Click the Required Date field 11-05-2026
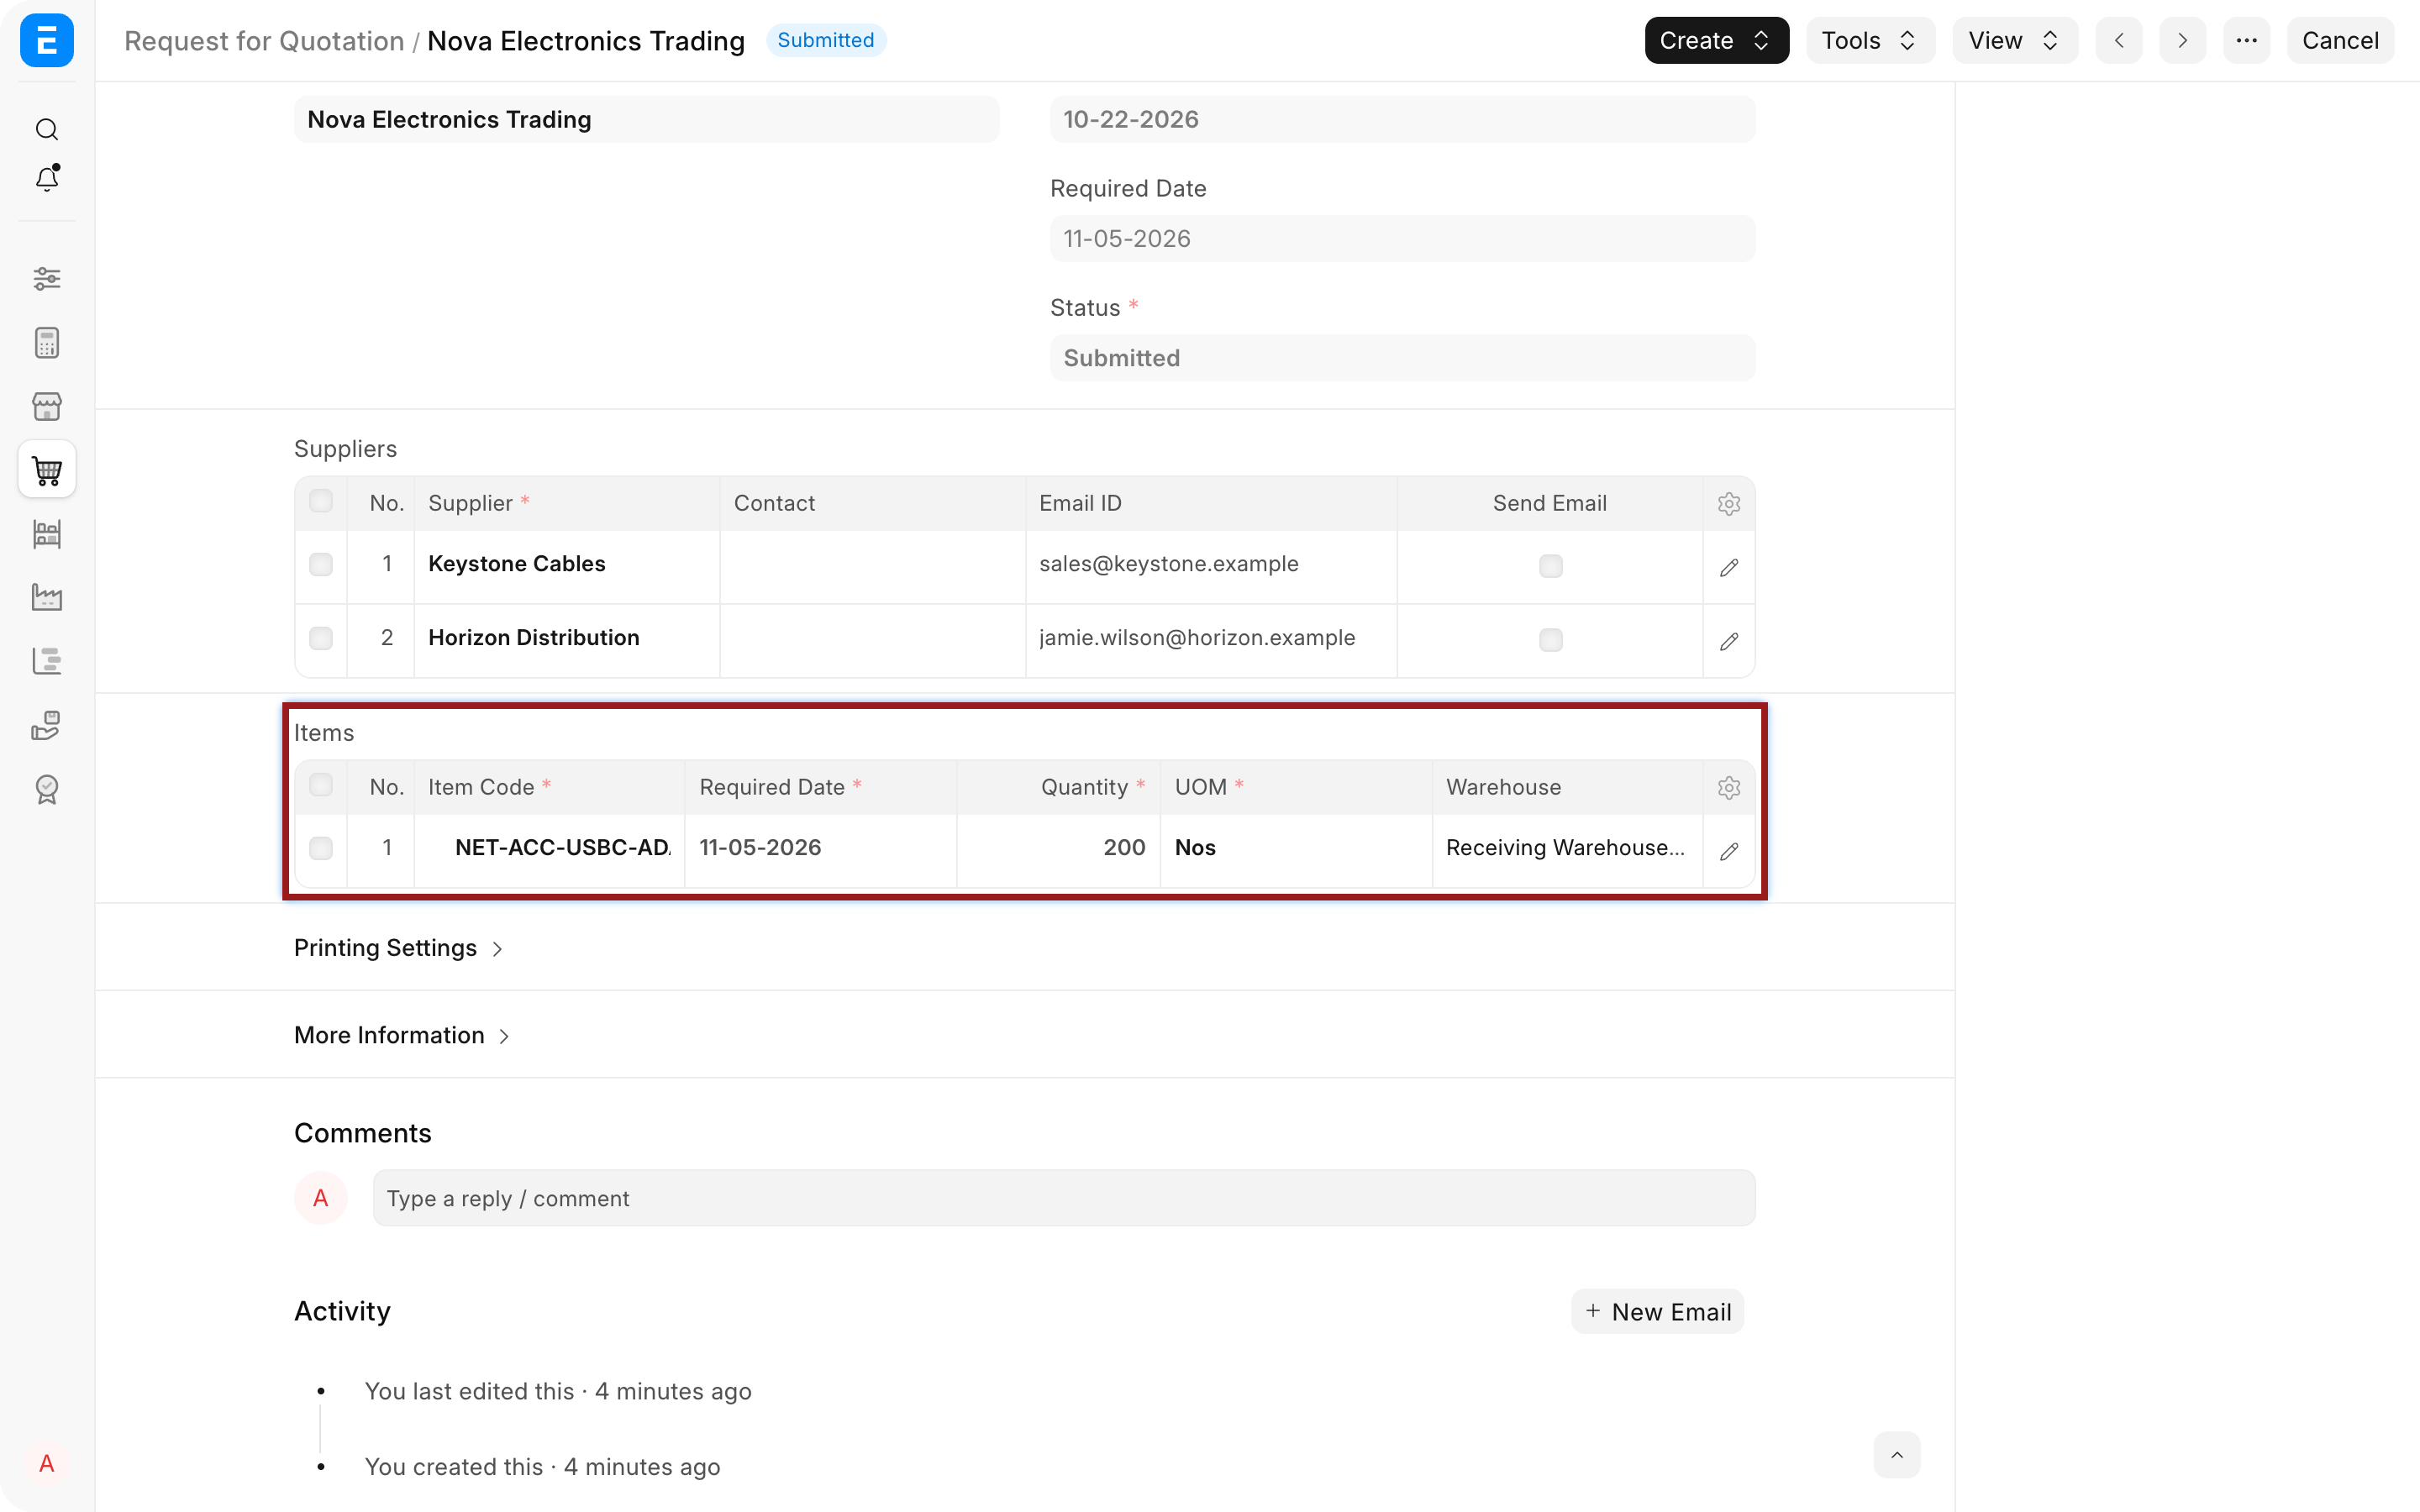The height and width of the screenshot is (1512, 2420). click(x=1402, y=239)
